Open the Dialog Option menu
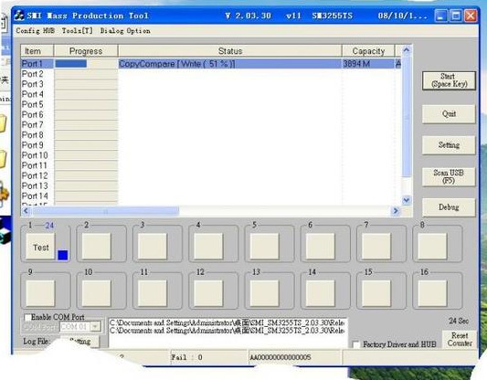The image size is (487, 380). pyautogui.click(x=125, y=31)
